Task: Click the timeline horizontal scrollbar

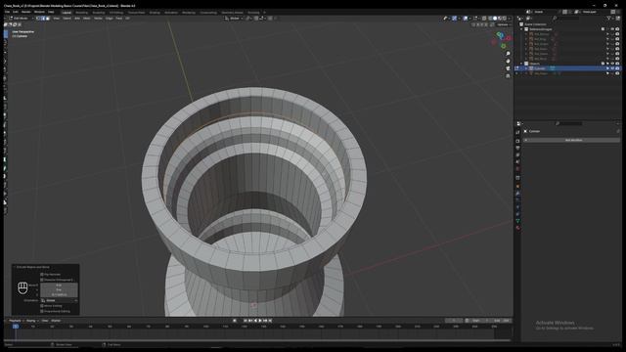Action: pos(257,340)
